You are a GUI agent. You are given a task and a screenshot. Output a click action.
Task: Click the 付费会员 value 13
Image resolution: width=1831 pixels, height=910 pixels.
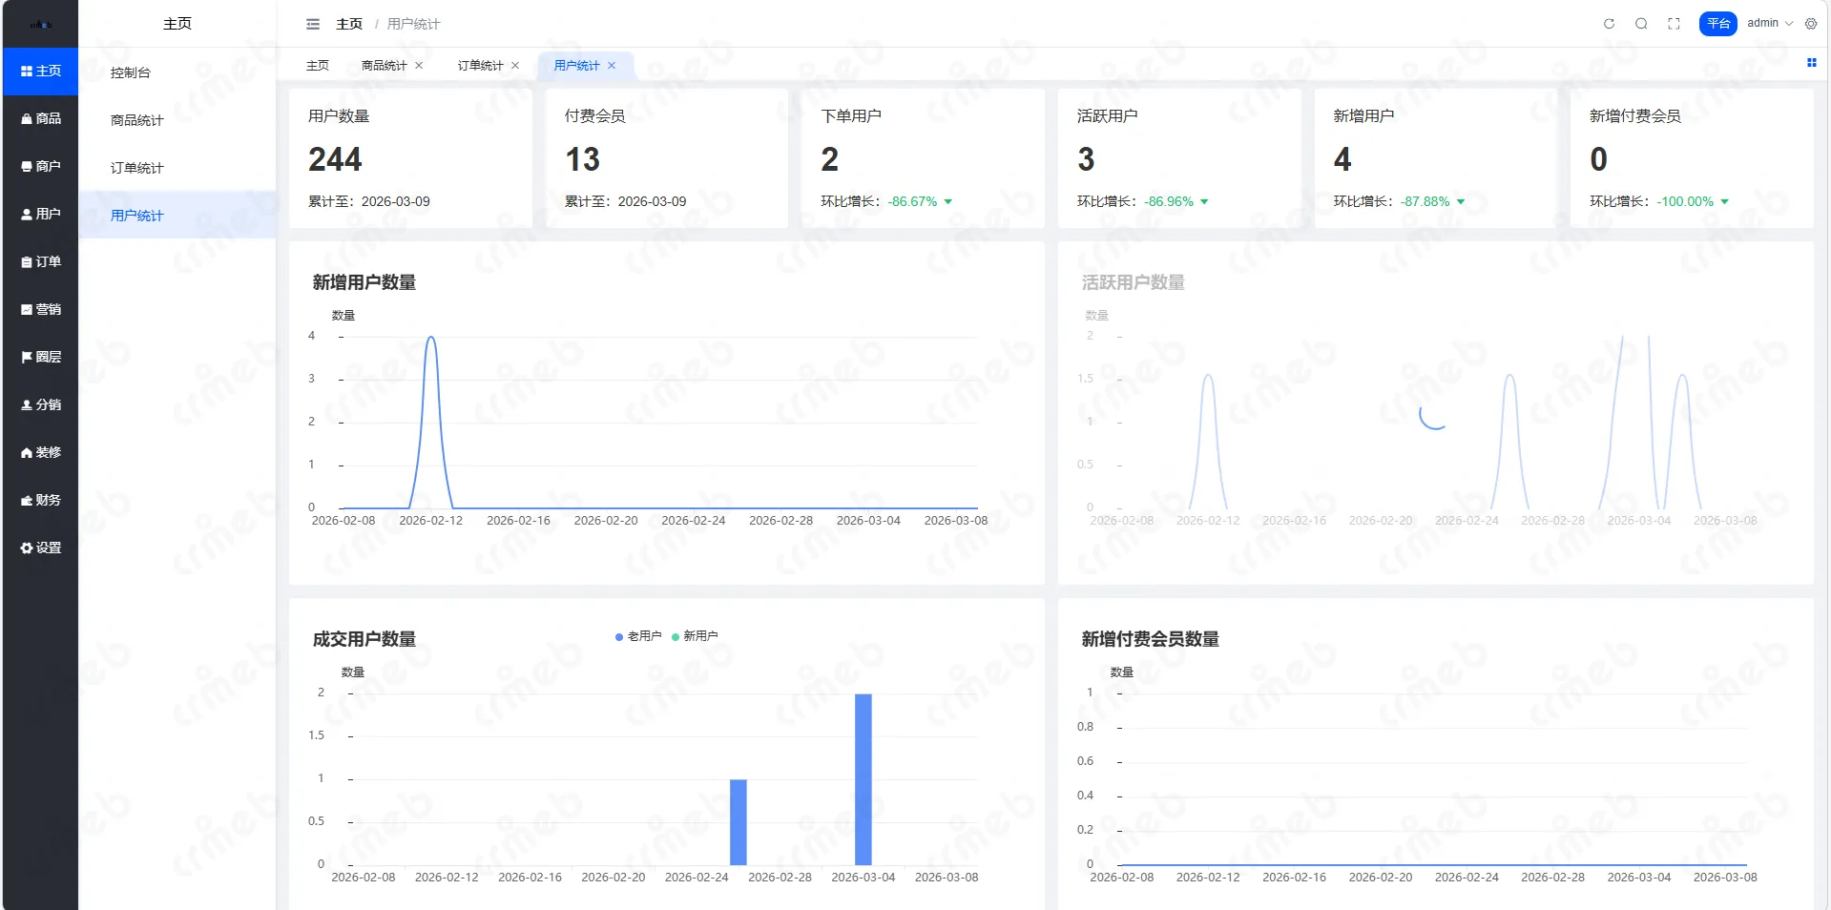[582, 159]
